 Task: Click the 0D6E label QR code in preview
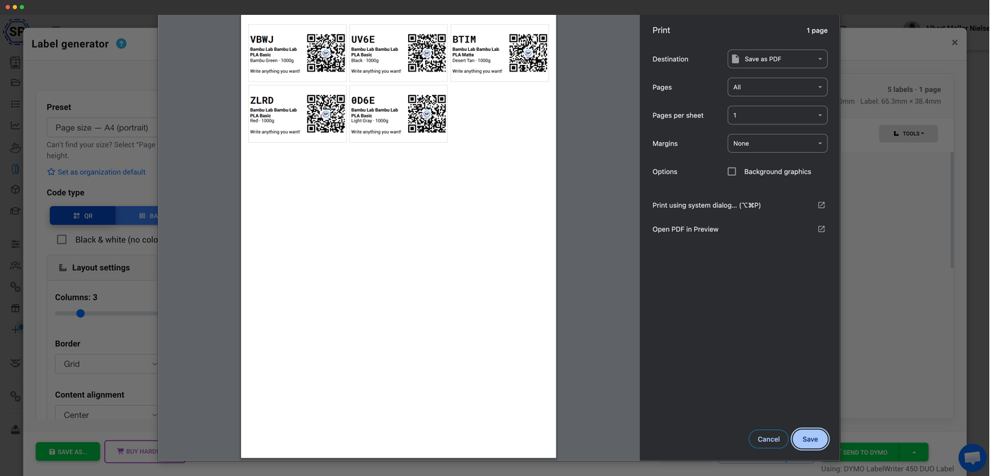point(427,114)
